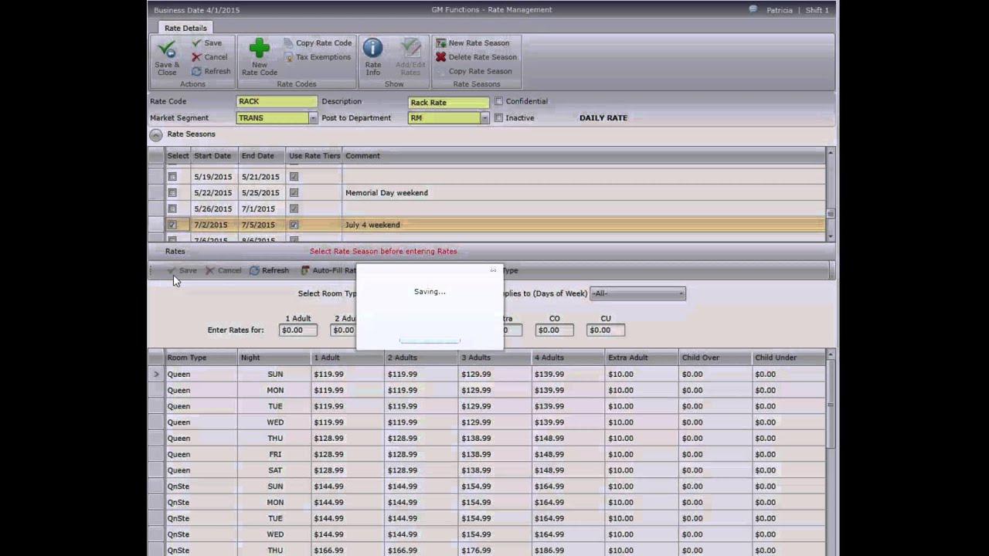Click the CO rate input field
The width and height of the screenshot is (989, 556).
coord(555,330)
